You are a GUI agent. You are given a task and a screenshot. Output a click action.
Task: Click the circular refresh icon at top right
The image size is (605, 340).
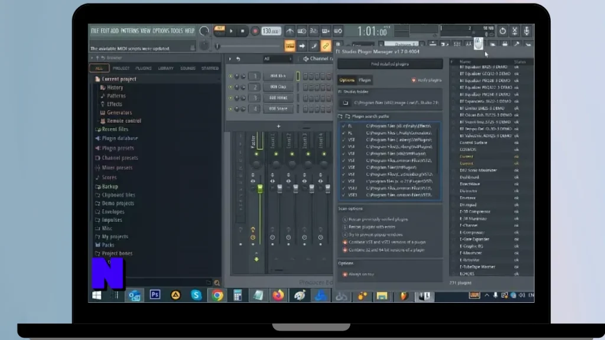tap(502, 31)
